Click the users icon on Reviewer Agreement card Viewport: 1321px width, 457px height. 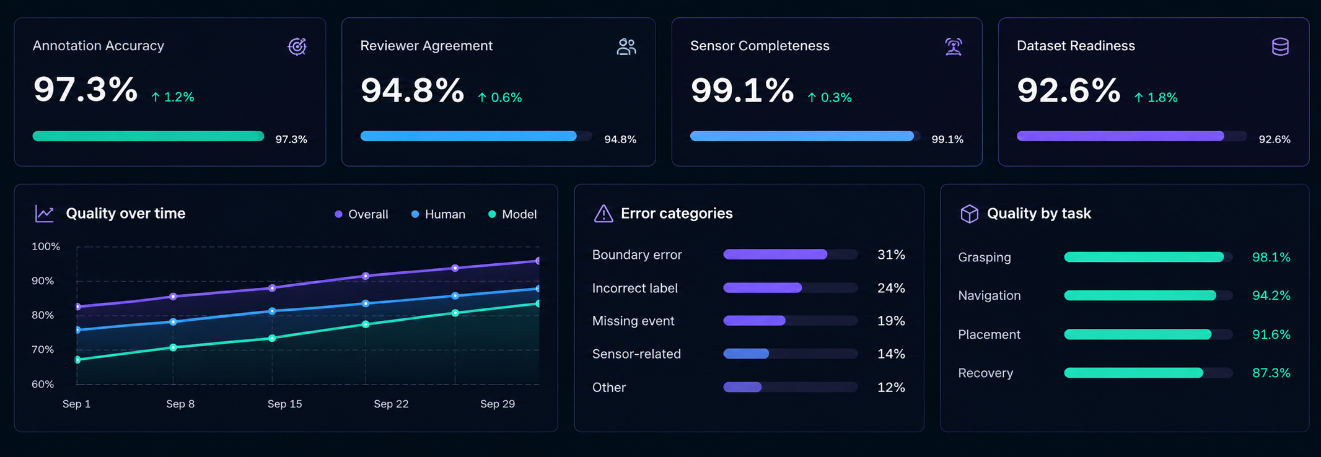(626, 46)
